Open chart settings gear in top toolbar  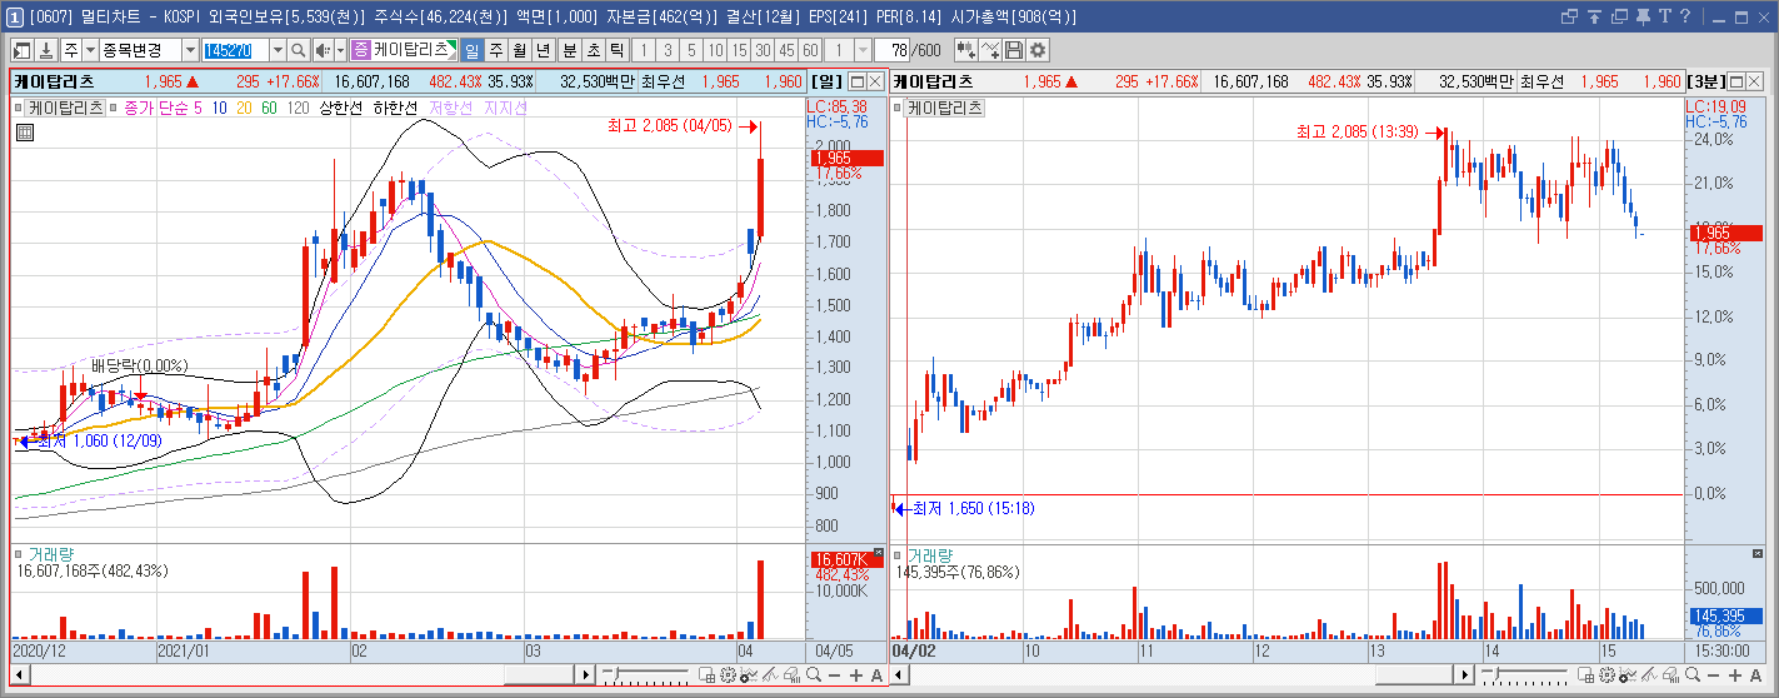click(1038, 50)
